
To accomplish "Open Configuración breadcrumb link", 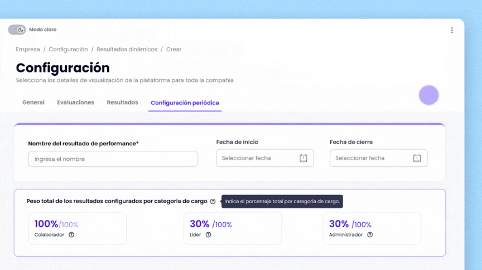I will click(68, 50).
